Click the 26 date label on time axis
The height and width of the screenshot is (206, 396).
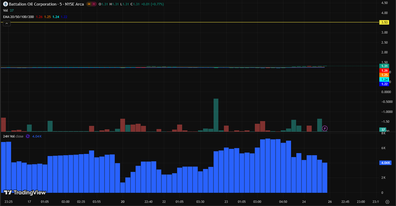pyautogui.click(x=330, y=201)
